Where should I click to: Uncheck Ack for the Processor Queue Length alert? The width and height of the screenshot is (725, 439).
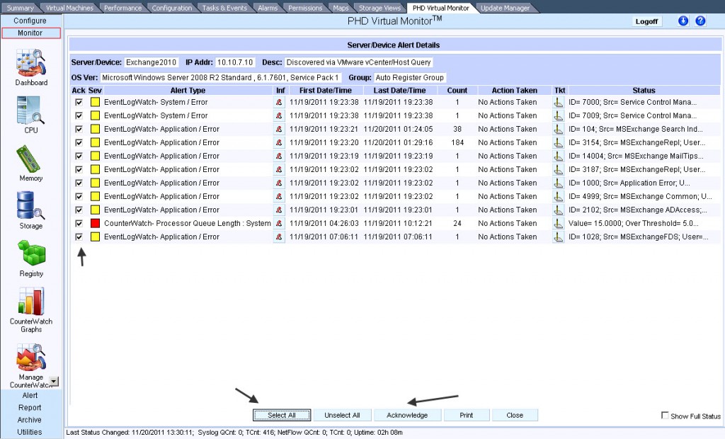pos(79,223)
